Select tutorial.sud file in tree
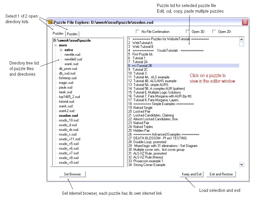This screenshot has width=265, height=198. point(66,101)
